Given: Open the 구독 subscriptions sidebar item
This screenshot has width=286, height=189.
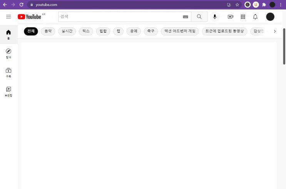Looking at the screenshot, I should [8, 73].
